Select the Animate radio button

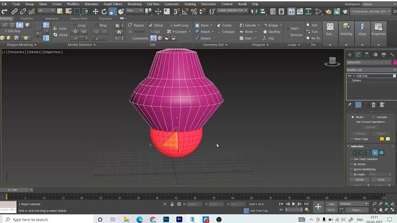tap(373, 117)
